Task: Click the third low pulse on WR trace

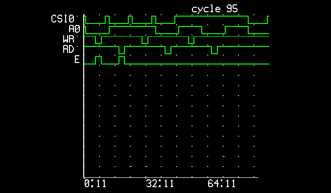Action: 191,40
